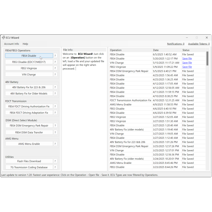The width and height of the screenshot is (212, 212).
Task: Open help for FBS4 FDCT Driving Adaptation Fix
Action: (55, 113)
